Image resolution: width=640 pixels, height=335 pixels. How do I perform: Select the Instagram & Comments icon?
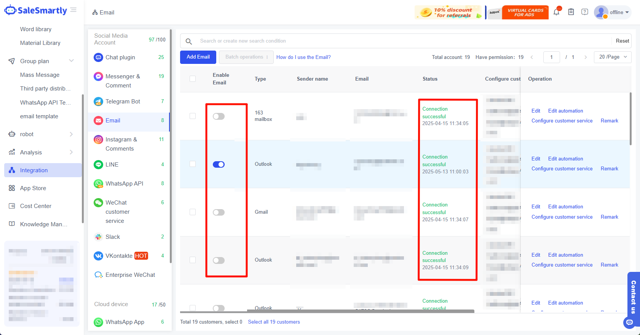(x=99, y=140)
